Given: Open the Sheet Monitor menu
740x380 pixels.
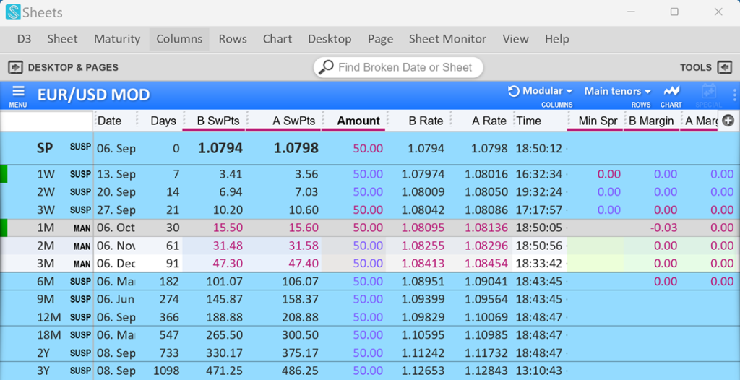Looking at the screenshot, I should point(447,39).
